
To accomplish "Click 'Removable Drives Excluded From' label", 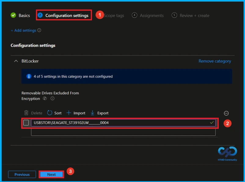I will (x=50, y=93).
